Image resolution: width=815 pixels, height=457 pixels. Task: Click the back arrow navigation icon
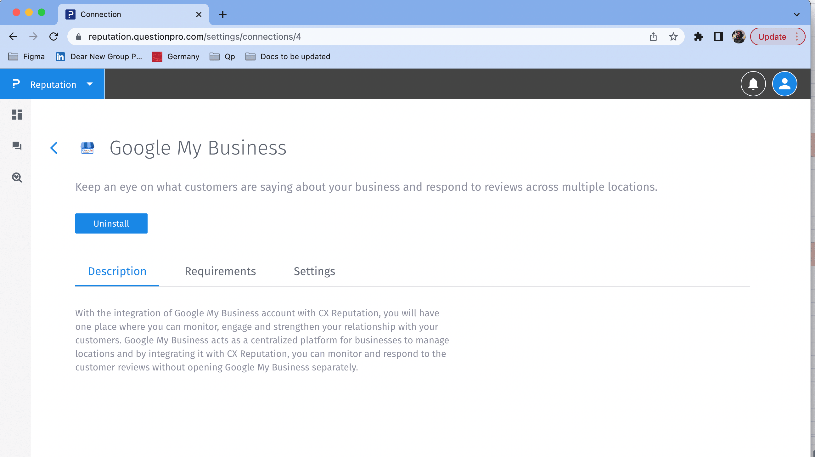coord(54,147)
